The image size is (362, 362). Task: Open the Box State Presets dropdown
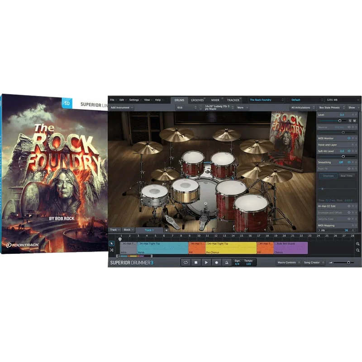(x=332, y=108)
